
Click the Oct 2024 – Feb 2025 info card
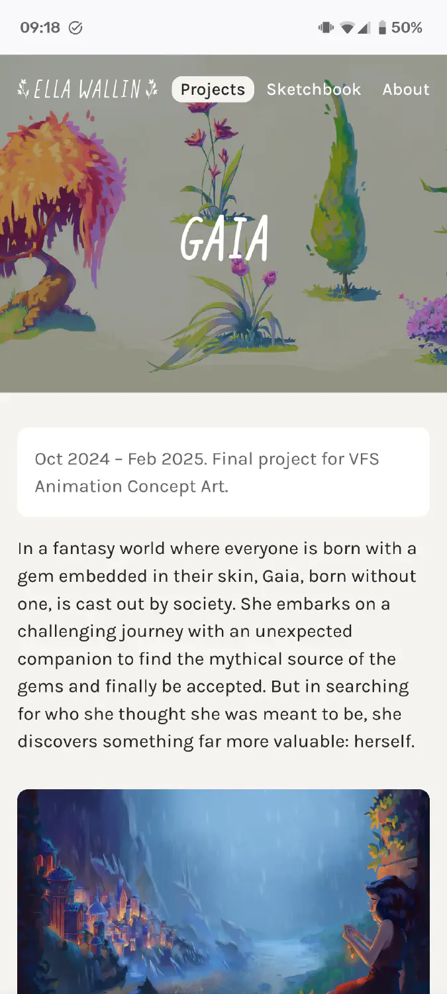click(223, 472)
